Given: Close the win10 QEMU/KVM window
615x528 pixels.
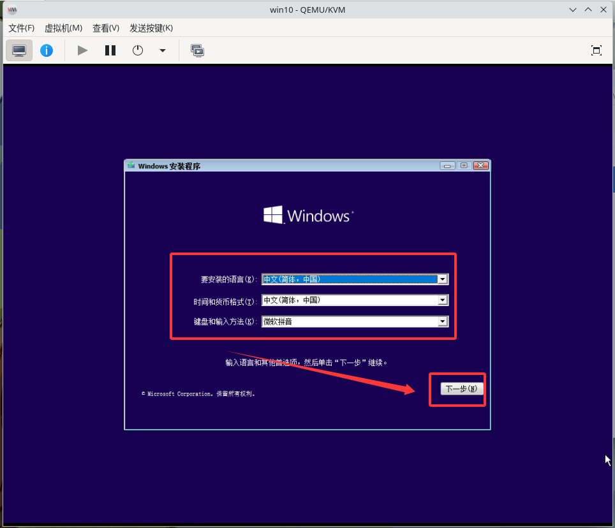Looking at the screenshot, I should click(604, 10).
